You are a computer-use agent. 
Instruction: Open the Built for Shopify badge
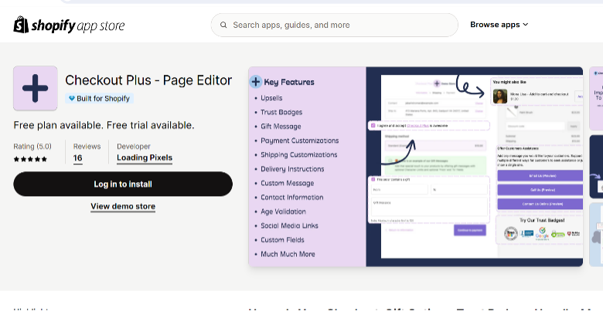(x=99, y=98)
